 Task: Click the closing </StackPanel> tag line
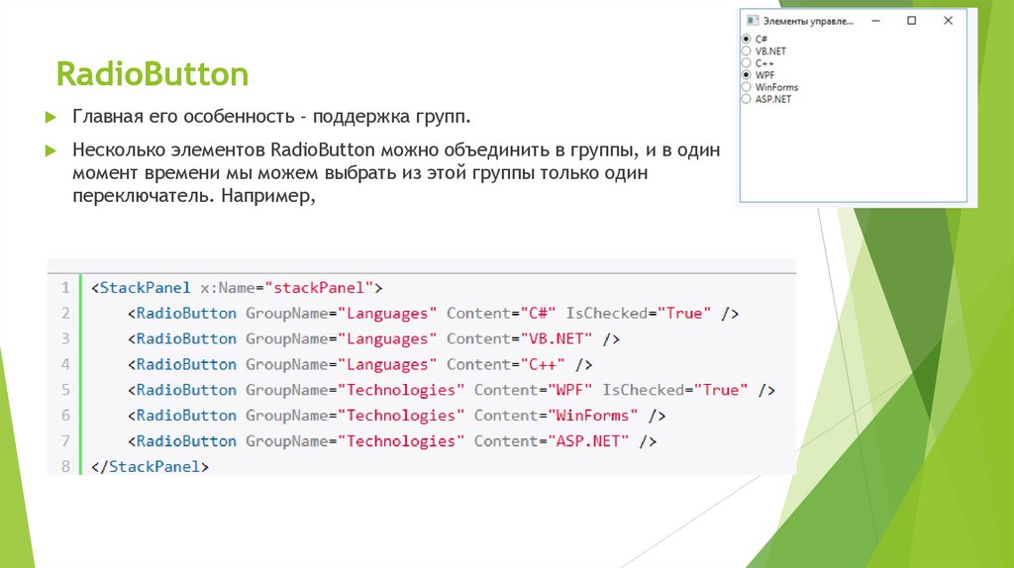click(x=151, y=466)
